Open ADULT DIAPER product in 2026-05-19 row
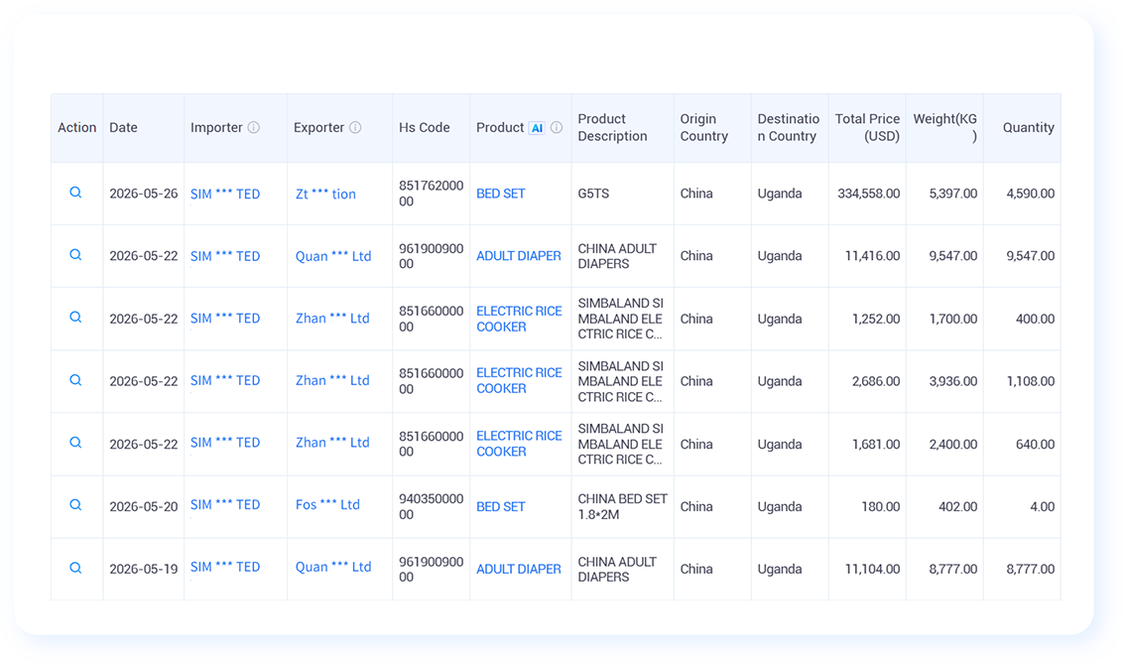 point(518,570)
